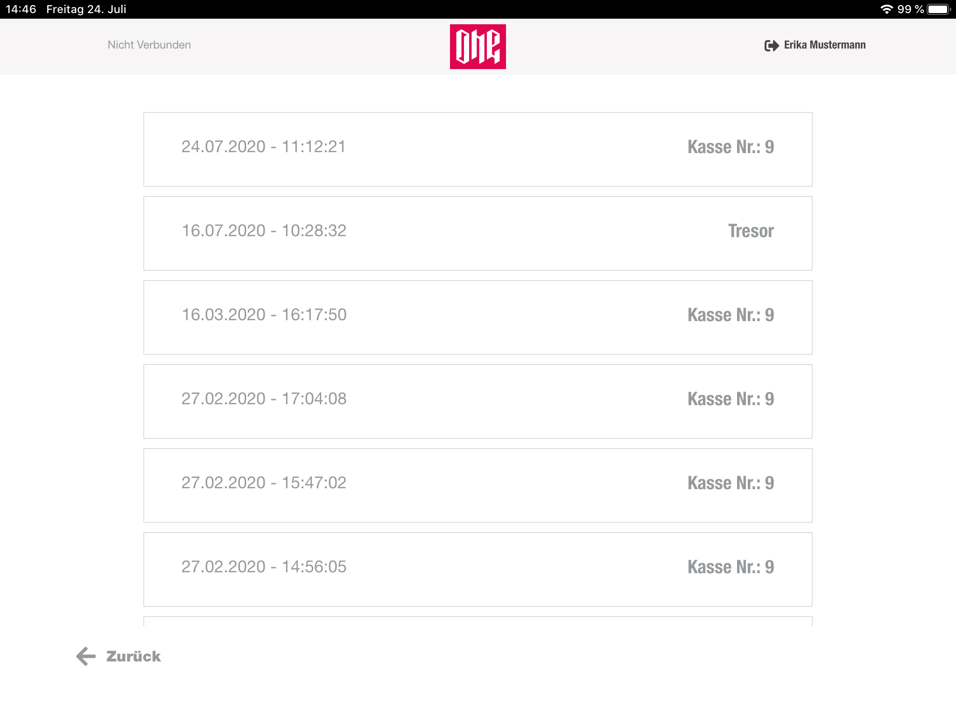Tap Kasse Nr.: 9 on first entry
Image resolution: width=956 pixels, height=717 pixels.
pyautogui.click(x=731, y=147)
